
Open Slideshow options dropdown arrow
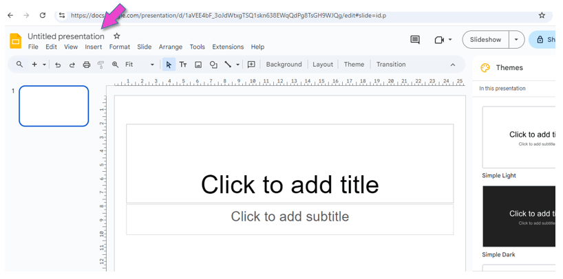pos(516,40)
